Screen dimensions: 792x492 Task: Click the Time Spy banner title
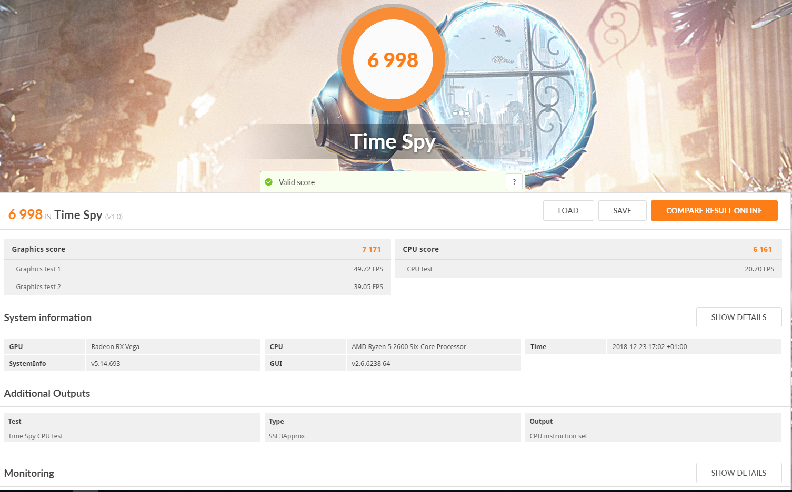(x=393, y=141)
